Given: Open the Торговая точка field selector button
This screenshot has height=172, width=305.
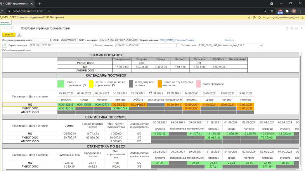Looking at the screenshot, I should click(261, 45).
